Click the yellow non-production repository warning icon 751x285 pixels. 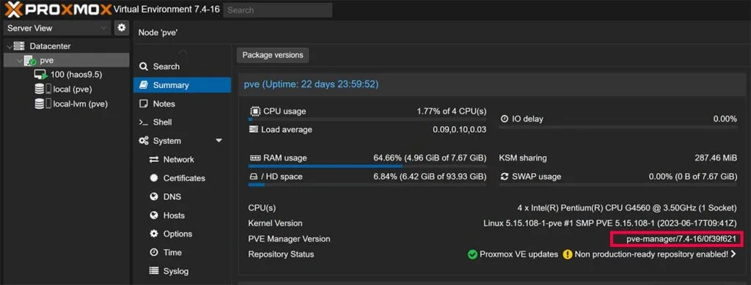point(568,254)
